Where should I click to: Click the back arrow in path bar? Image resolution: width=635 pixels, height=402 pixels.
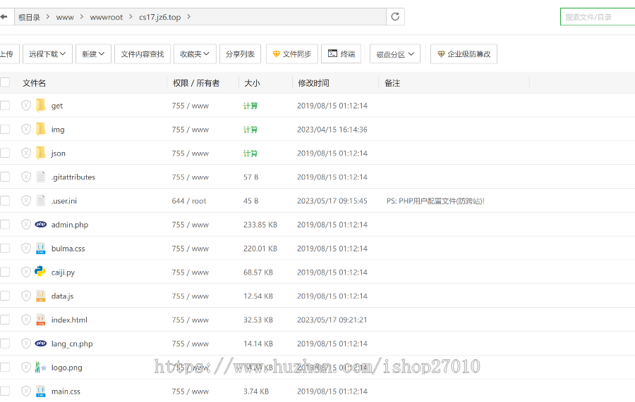point(4,17)
